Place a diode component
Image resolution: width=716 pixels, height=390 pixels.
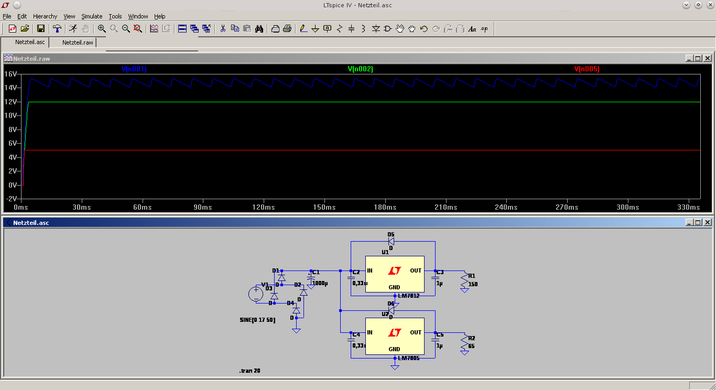(376, 29)
